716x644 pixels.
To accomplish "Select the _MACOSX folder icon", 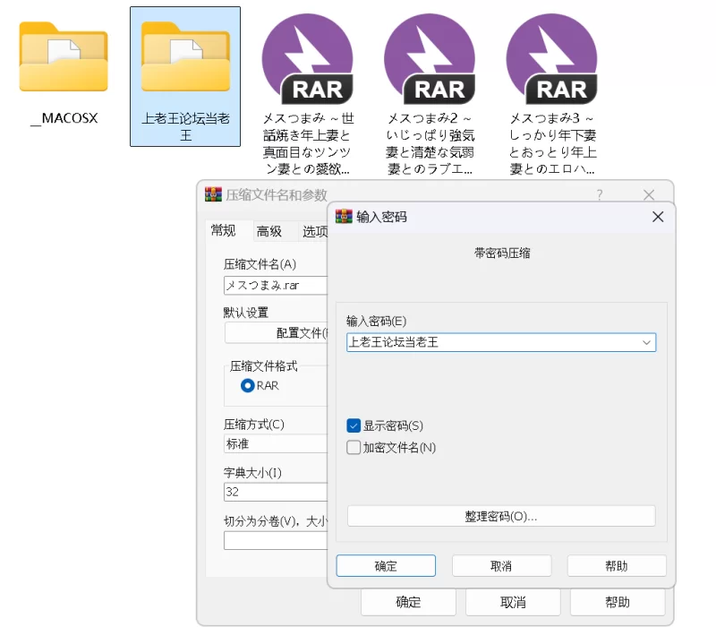I will (64, 56).
